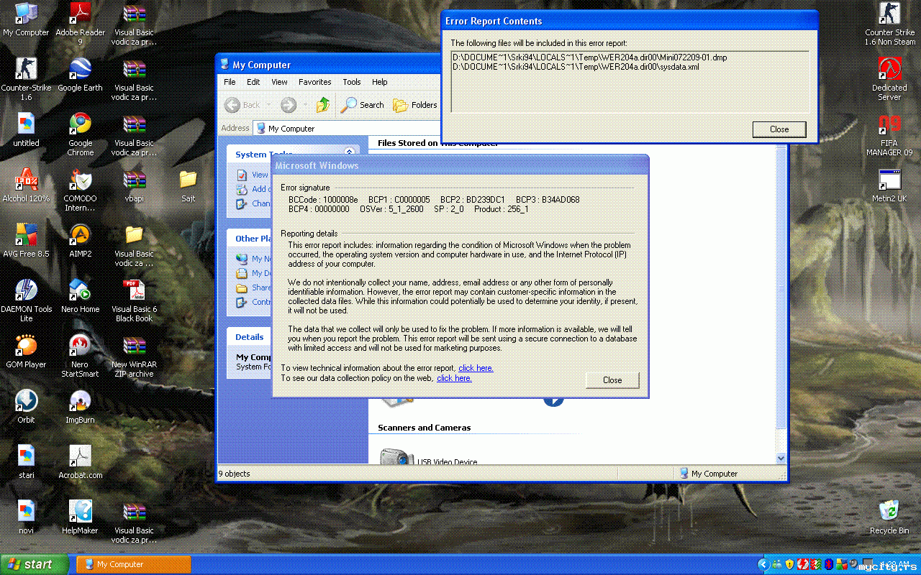Screen dimensions: 921x575
Task: Open the Dedicated Server desktop shortcut
Action: pyautogui.click(x=889, y=80)
